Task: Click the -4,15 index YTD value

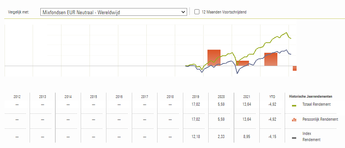Action: click(x=272, y=136)
